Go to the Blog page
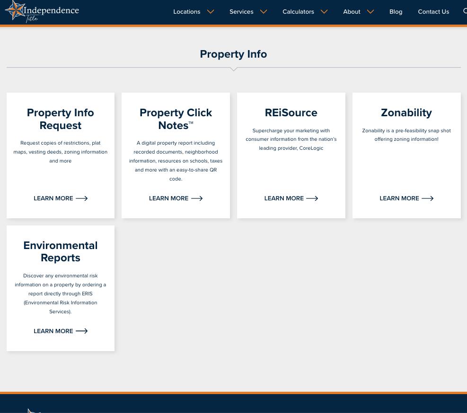The height and width of the screenshot is (413, 467). click(396, 12)
